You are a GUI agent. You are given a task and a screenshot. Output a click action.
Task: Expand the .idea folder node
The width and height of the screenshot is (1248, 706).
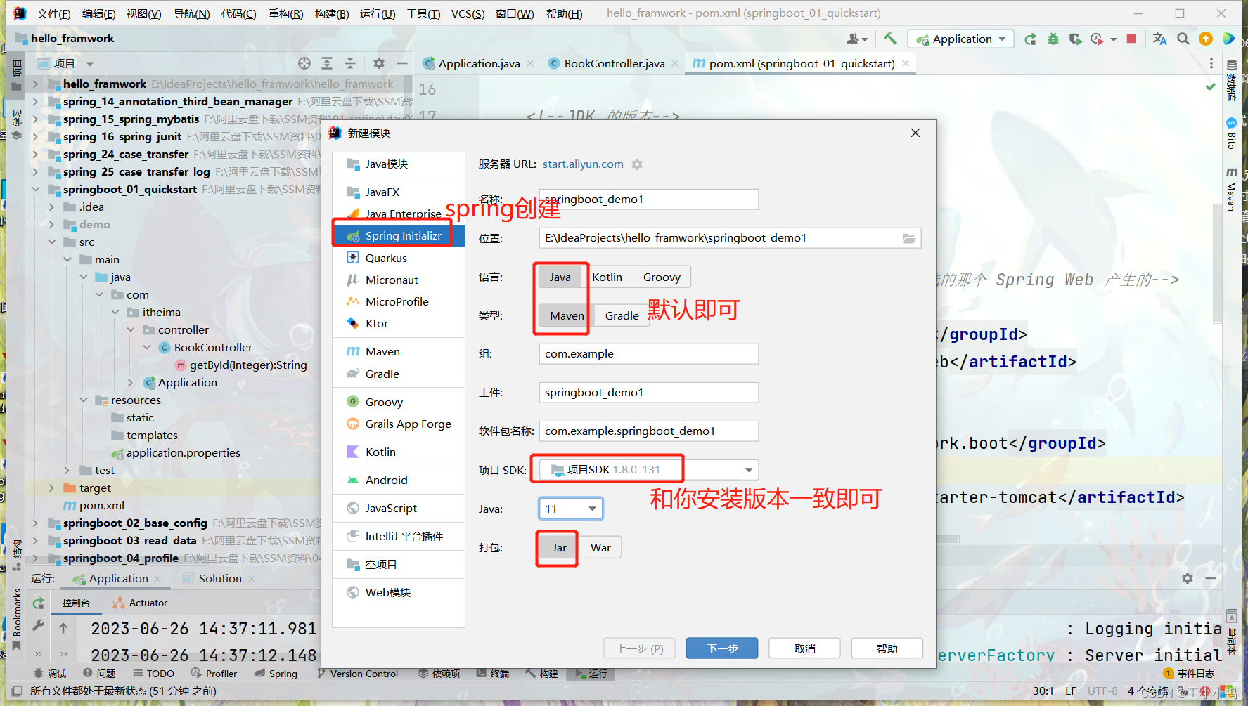click(x=51, y=207)
